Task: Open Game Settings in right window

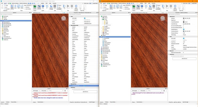Action: [175, 7]
